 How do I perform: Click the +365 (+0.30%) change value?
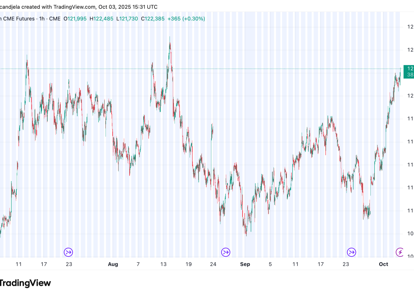pos(186,19)
